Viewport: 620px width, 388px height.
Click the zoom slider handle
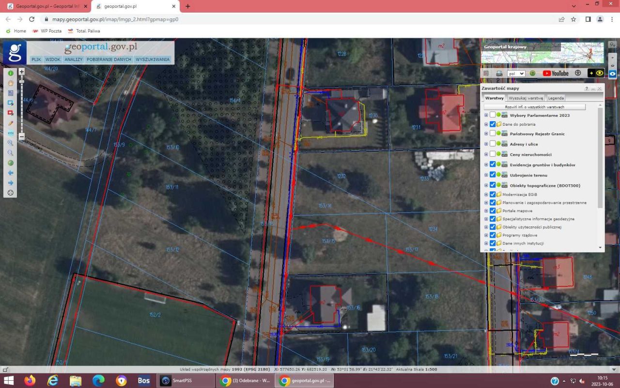tap(21, 81)
